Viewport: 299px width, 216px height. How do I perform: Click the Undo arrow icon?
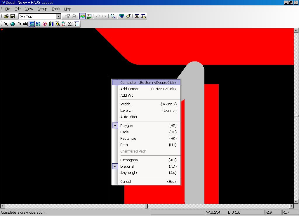click(98, 16)
